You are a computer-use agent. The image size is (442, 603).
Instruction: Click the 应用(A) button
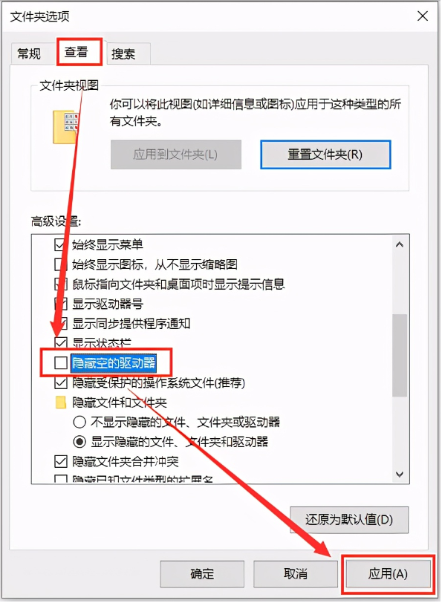[x=388, y=574]
